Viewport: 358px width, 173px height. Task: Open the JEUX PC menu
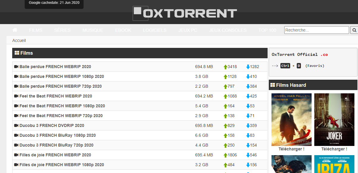tap(188, 30)
